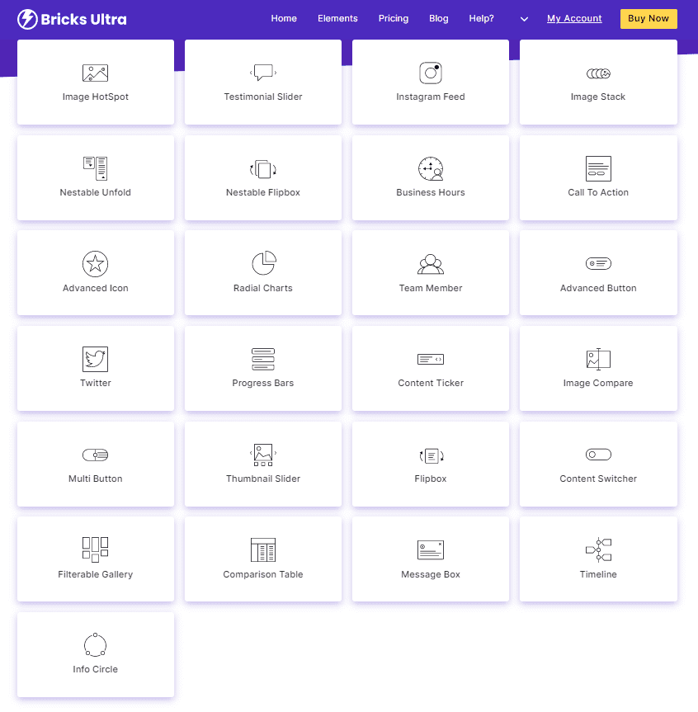The image size is (698, 712).
Task: Open the Timeline element icon
Action: [598, 549]
